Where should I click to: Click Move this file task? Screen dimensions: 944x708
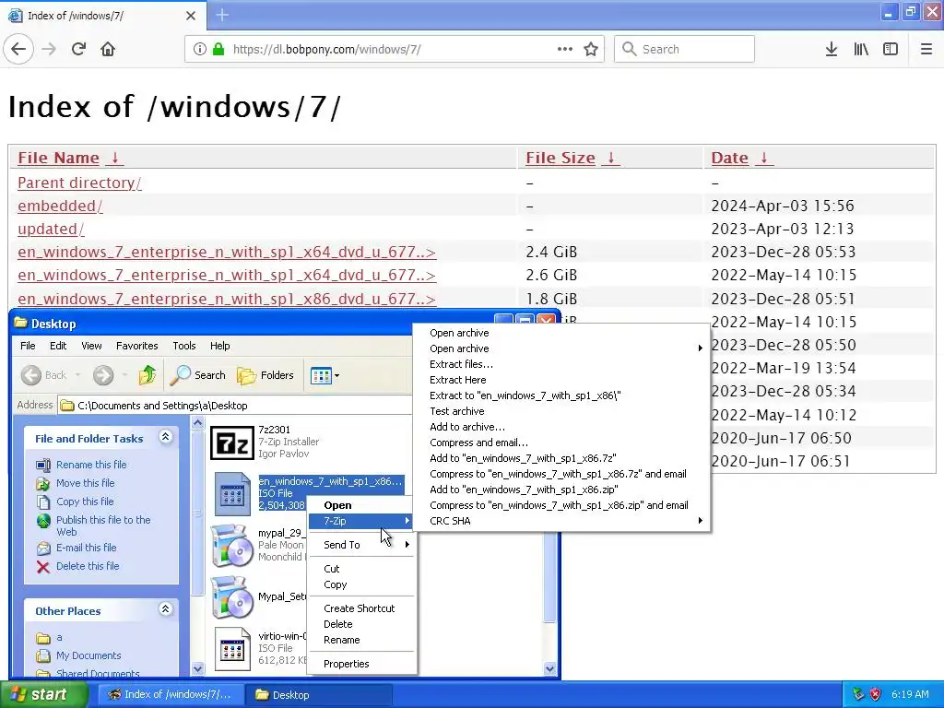tap(85, 483)
